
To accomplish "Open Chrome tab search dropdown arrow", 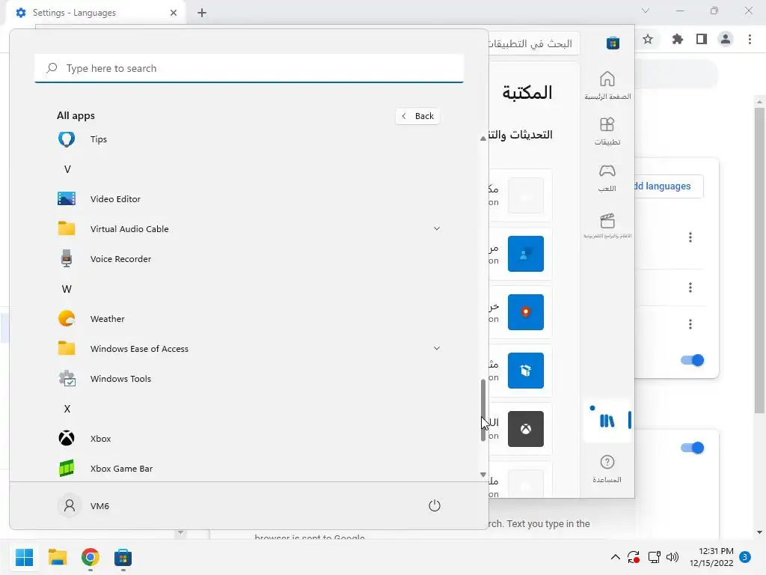I will (x=646, y=10).
